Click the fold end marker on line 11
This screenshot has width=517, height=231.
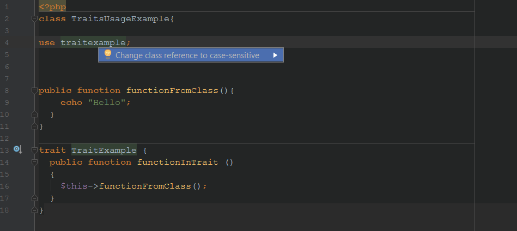click(34, 126)
